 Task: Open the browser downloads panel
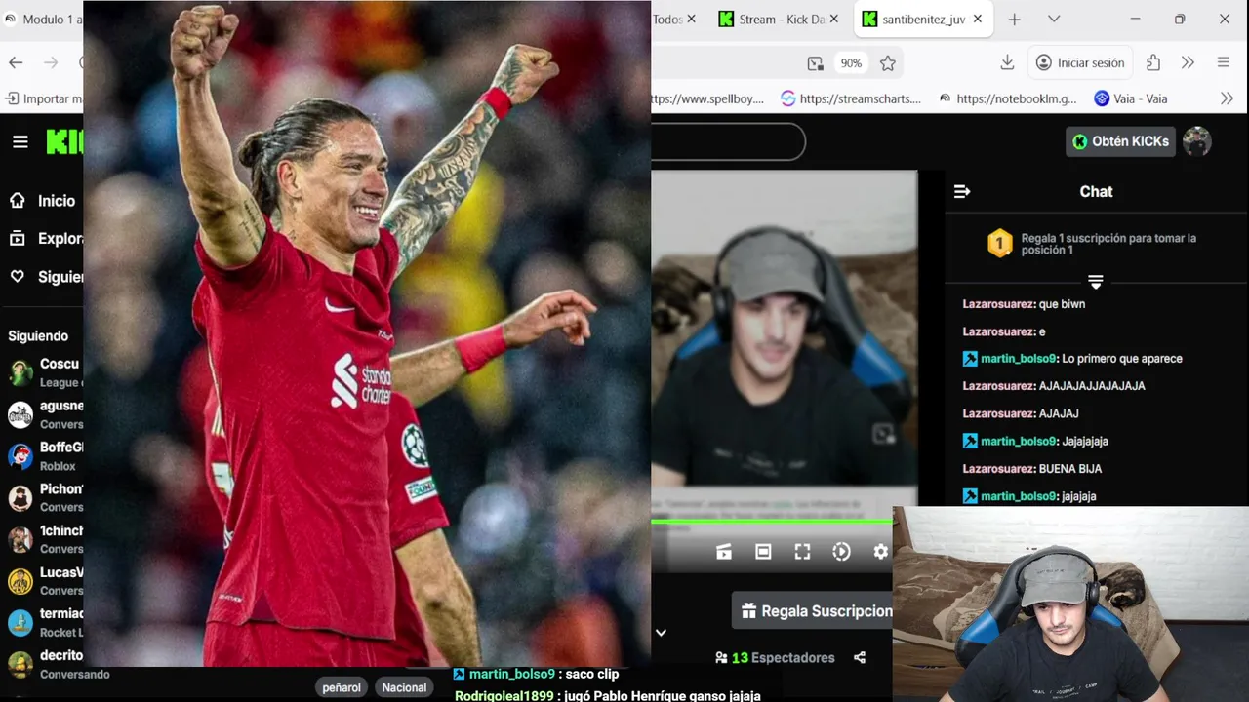(x=1007, y=62)
